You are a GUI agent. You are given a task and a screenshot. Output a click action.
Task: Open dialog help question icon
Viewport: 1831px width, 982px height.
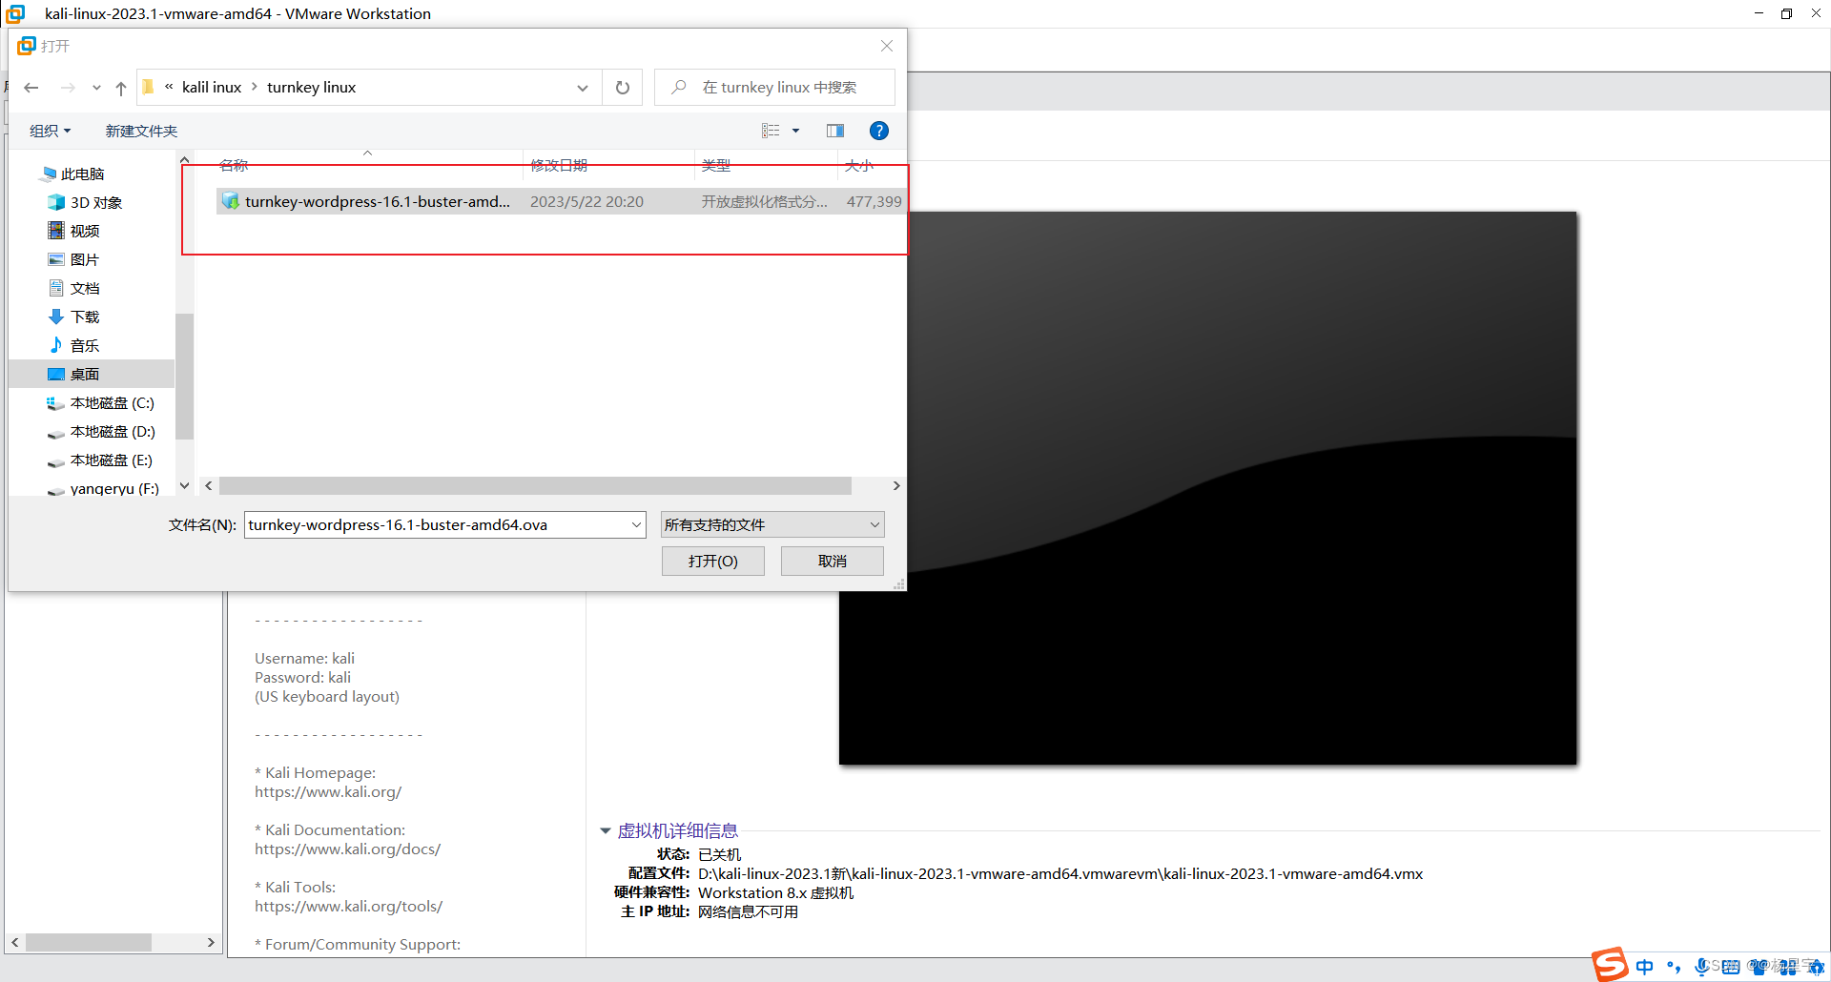(x=879, y=131)
